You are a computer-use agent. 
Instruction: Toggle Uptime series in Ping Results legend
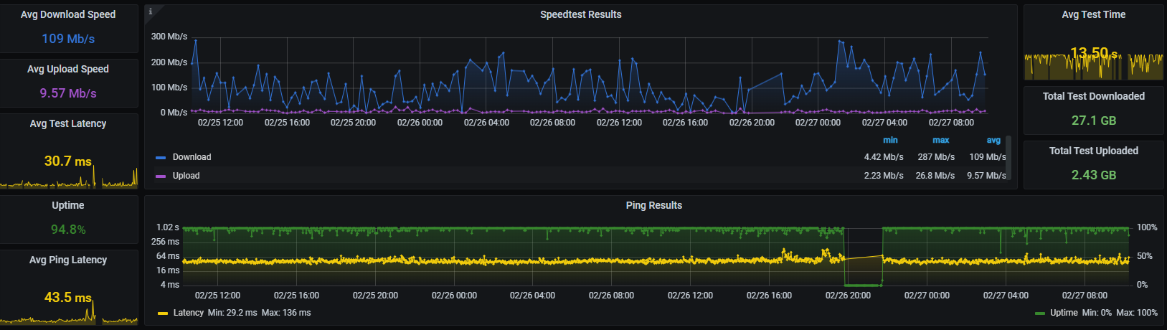click(1064, 313)
